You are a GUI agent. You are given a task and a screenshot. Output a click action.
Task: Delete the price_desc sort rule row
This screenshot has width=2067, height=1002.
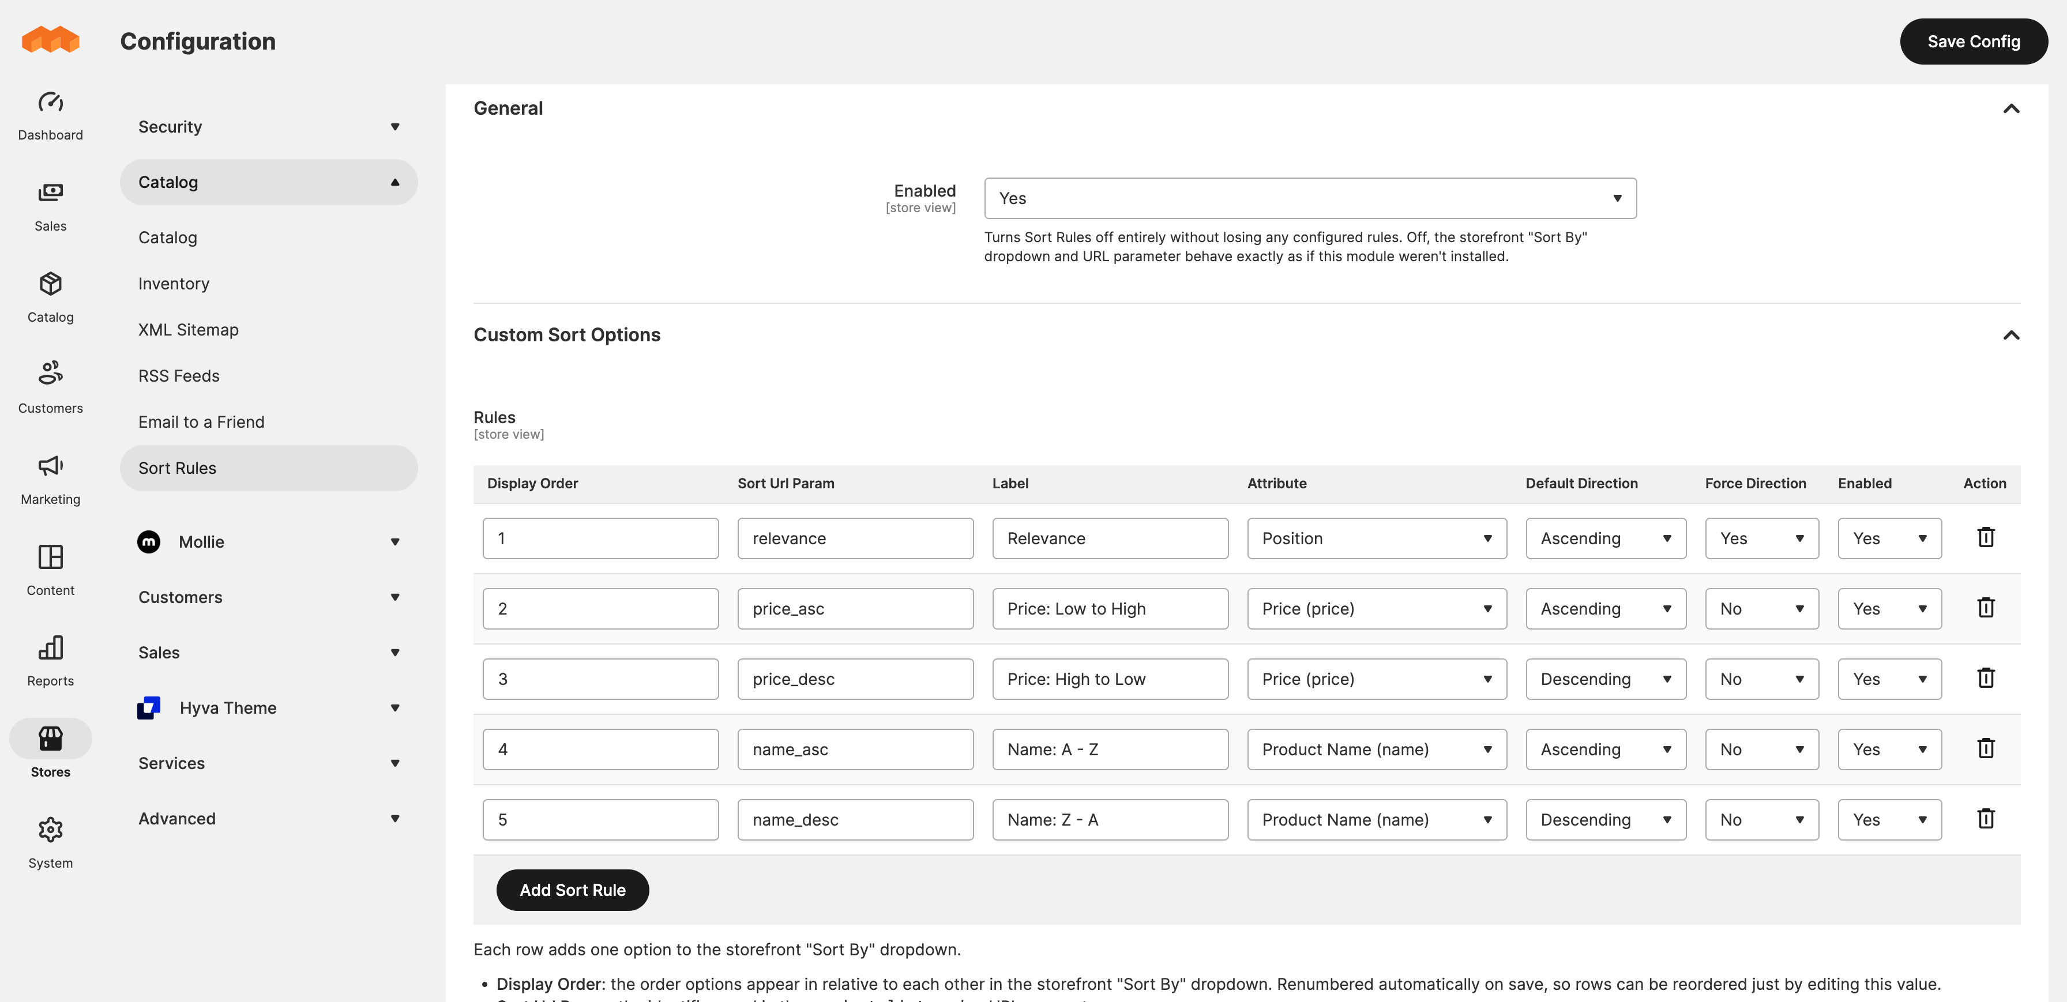(1985, 678)
